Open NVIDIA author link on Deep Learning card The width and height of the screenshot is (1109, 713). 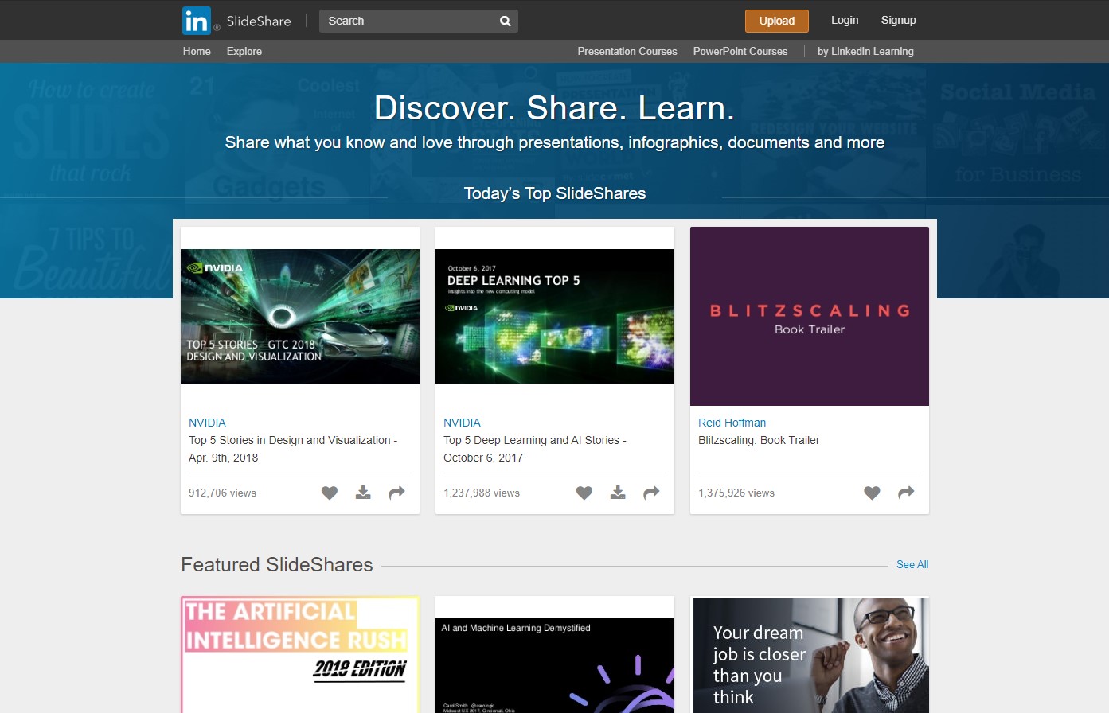pyautogui.click(x=462, y=423)
